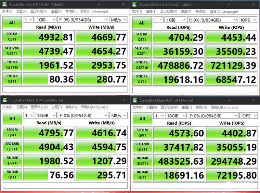Select the 1207.29 write result
Image resolution: width=260 pixels, height=193 pixels.
click(102, 160)
